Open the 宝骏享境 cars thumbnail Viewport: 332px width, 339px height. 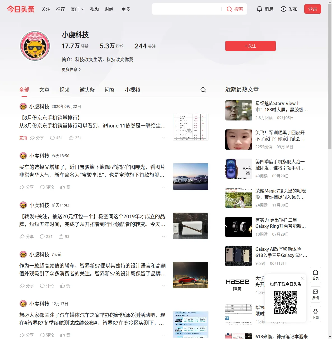point(191,177)
